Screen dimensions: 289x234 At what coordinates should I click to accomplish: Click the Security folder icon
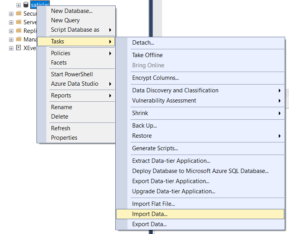pos(18,13)
